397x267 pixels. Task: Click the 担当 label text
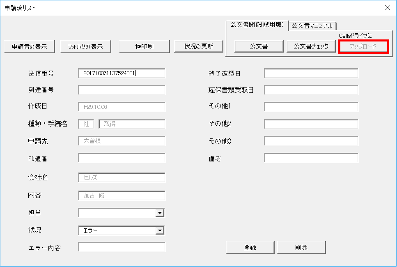pyautogui.click(x=34, y=213)
